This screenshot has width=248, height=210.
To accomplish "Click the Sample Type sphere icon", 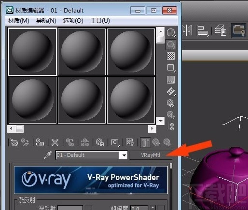I will tap(171, 33).
